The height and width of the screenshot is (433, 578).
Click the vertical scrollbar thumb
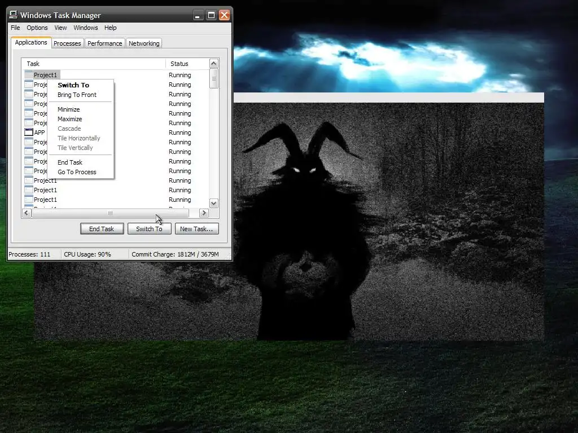click(214, 78)
